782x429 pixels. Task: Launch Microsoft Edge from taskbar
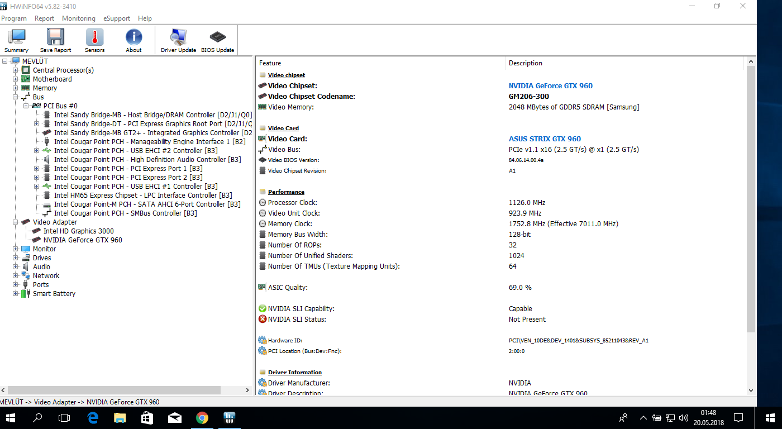pyautogui.click(x=93, y=418)
